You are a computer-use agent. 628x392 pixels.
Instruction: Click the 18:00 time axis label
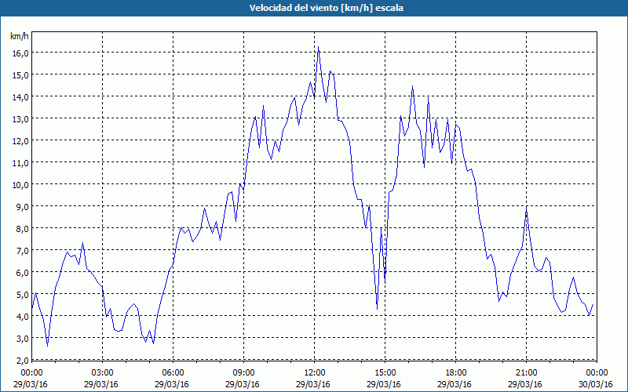456,373
